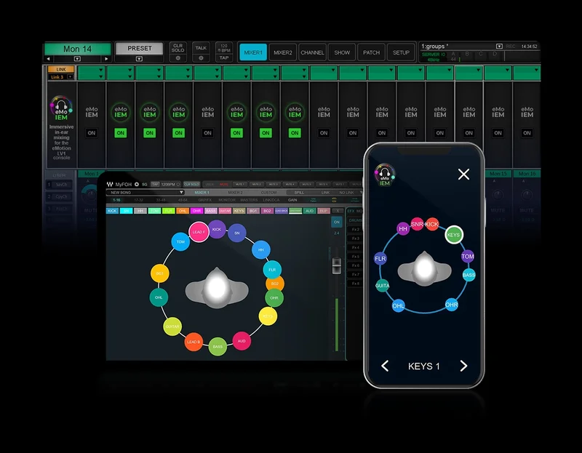Go to previous channel on phone
582x453 pixels.
385,366
